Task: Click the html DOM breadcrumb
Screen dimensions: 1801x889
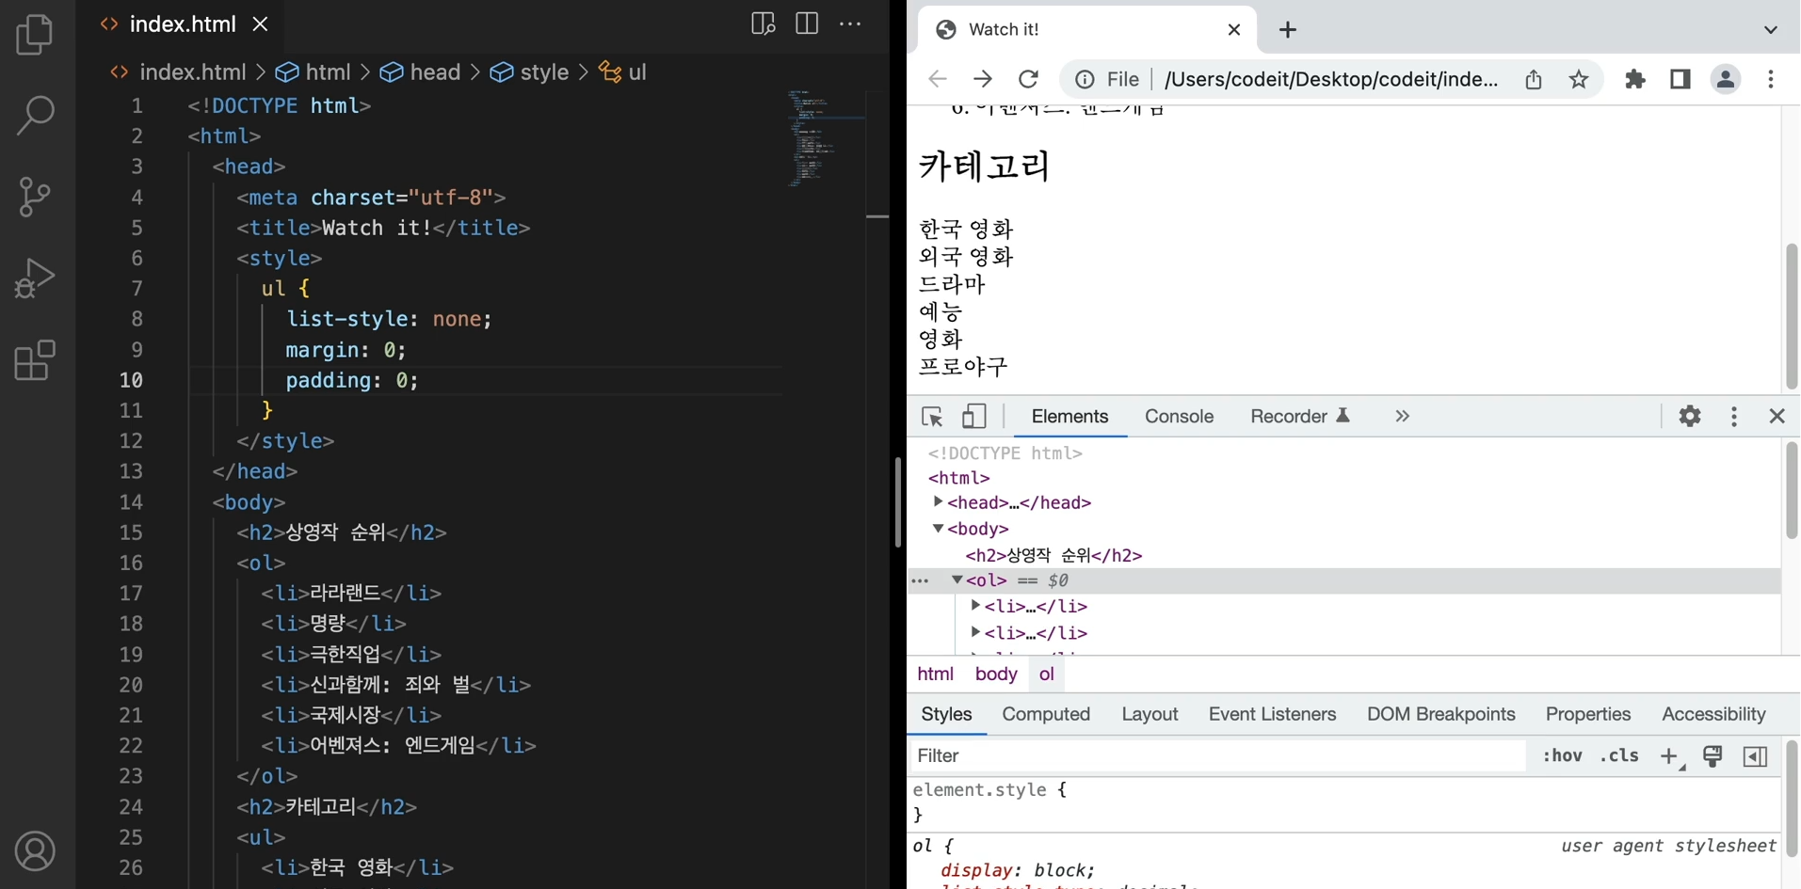Action: coord(936,674)
